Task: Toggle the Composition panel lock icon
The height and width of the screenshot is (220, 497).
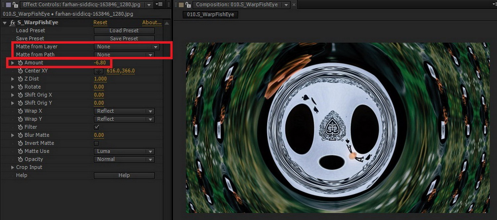Action: [x=188, y=5]
